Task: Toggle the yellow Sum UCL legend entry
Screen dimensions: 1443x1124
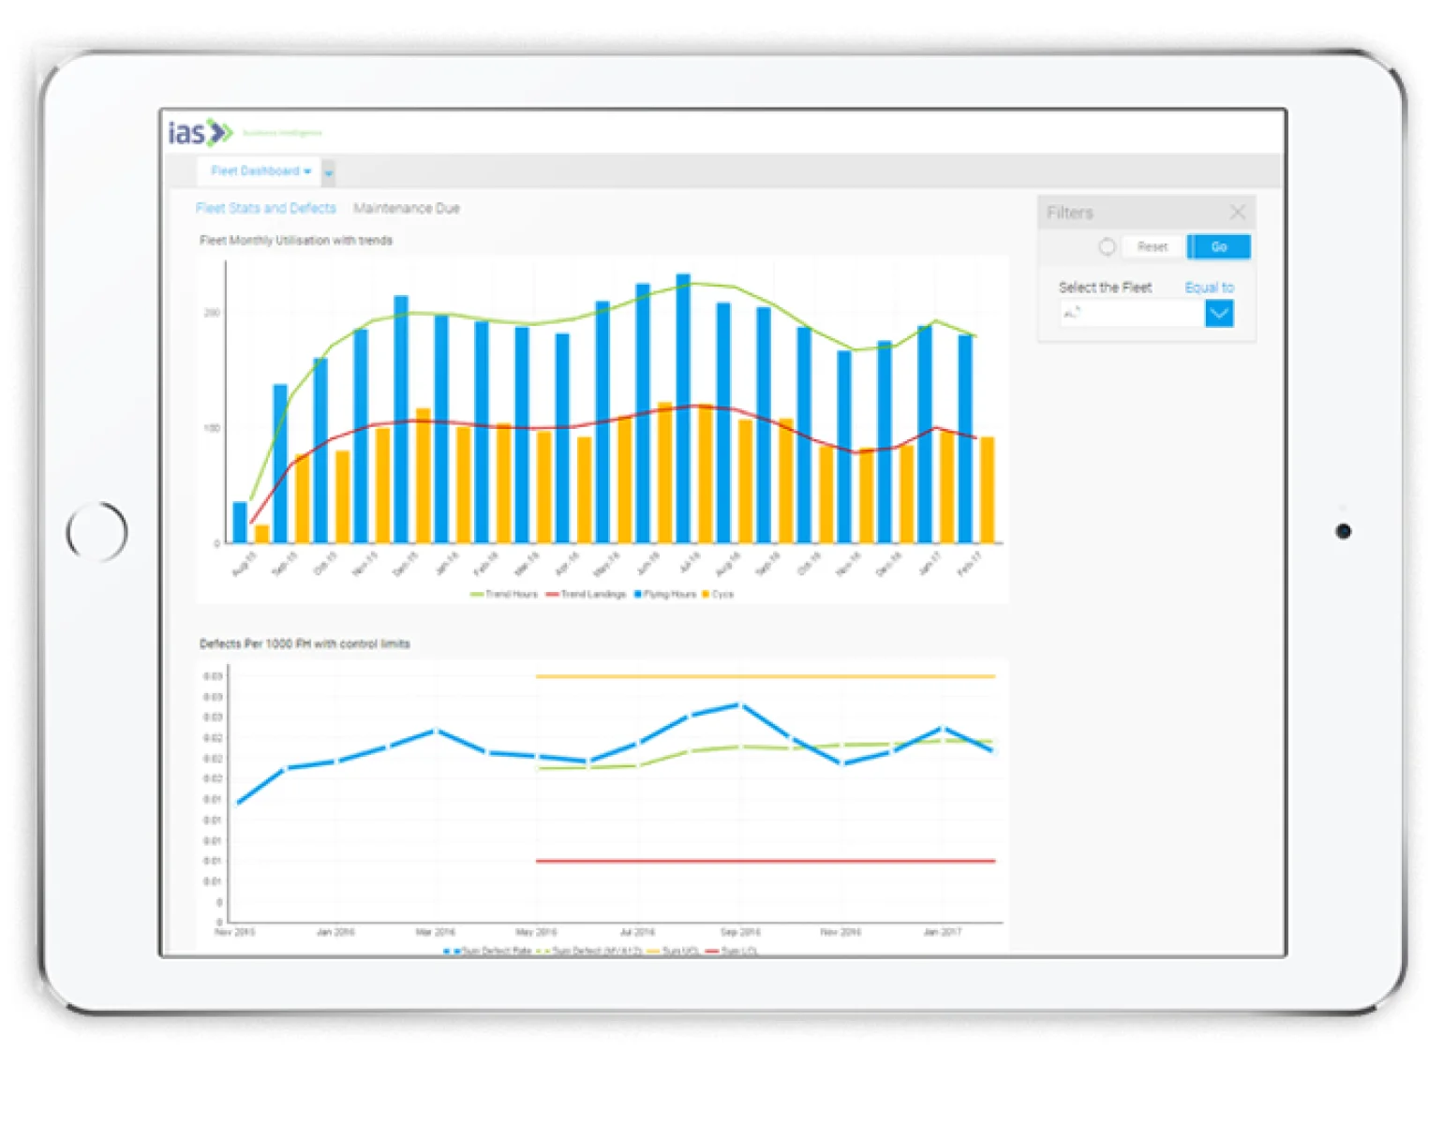Action: coord(654,951)
